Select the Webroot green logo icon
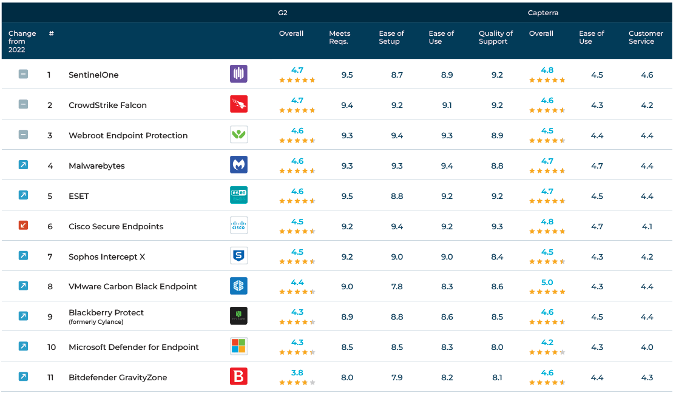Viewport: 676px width, 396px height. click(238, 135)
